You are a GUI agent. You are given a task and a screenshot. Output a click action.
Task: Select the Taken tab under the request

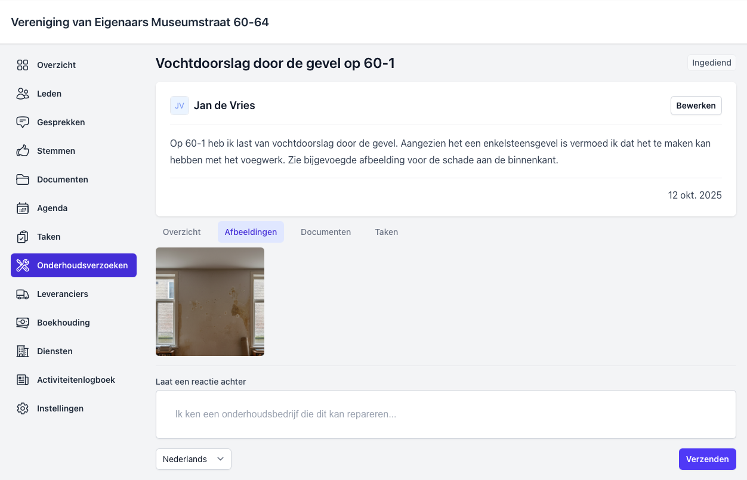386,232
